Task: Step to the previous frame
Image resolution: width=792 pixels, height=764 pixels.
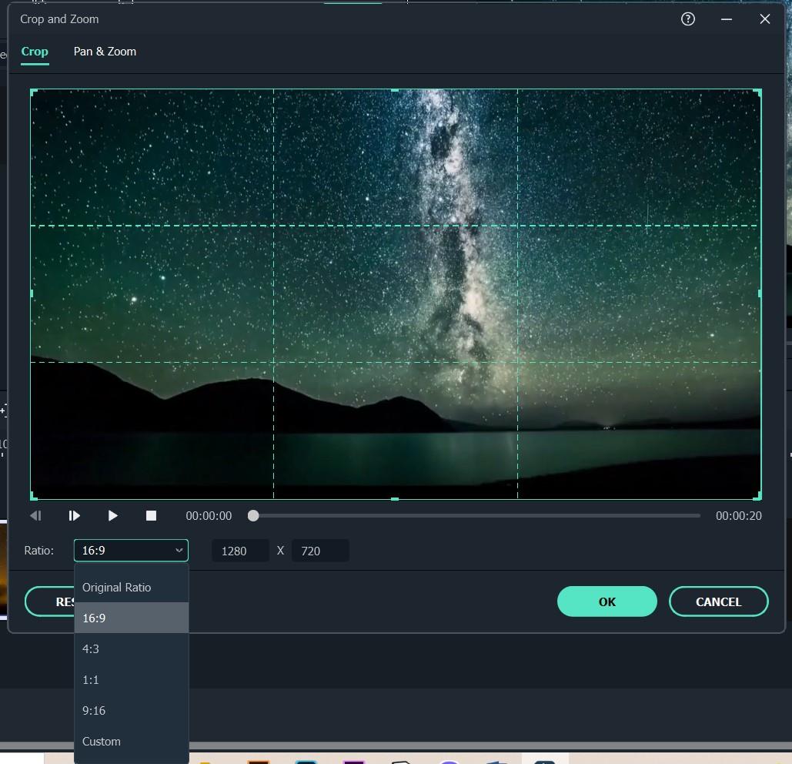Action: coord(35,516)
